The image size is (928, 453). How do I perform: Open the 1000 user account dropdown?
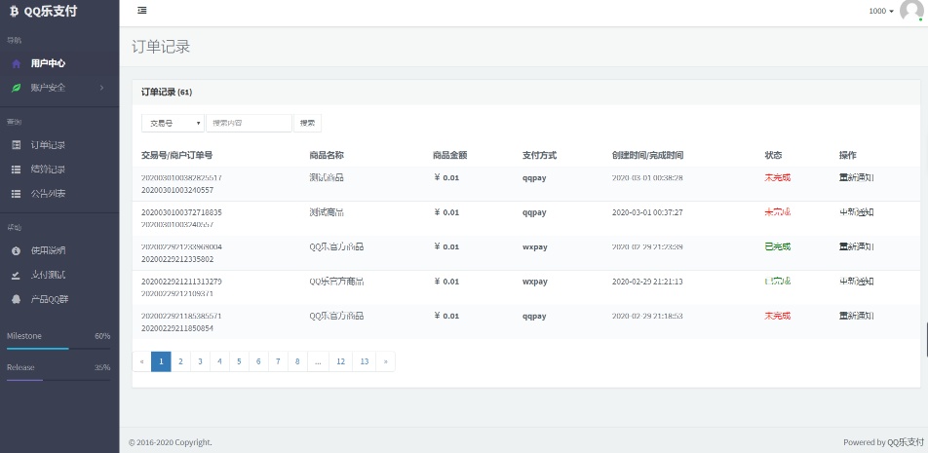point(880,11)
